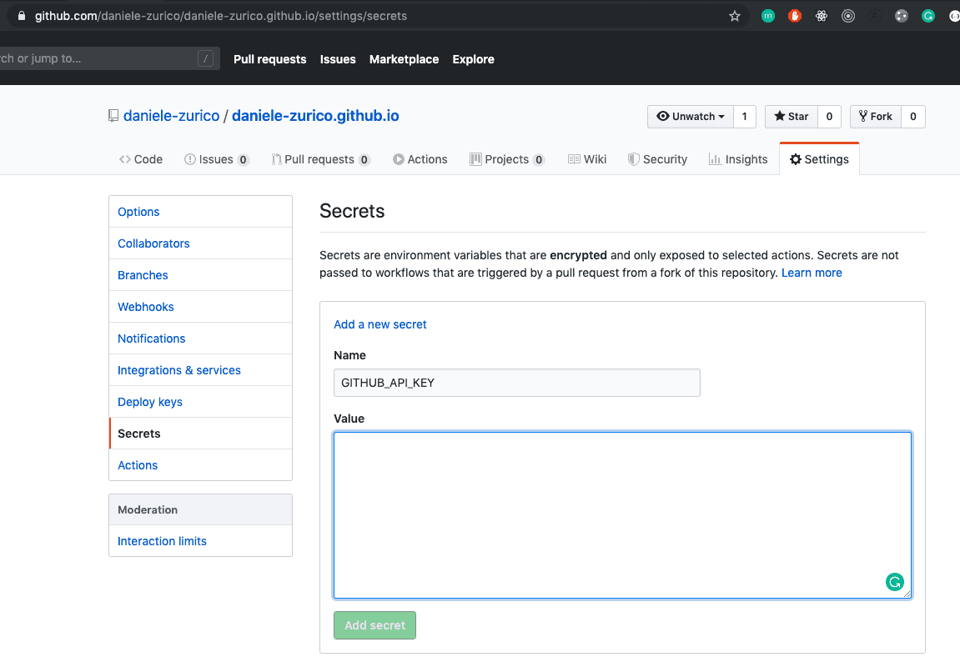This screenshot has height=667, width=960.
Task: Open Interaction limits under Moderation
Action: coord(200,541)
